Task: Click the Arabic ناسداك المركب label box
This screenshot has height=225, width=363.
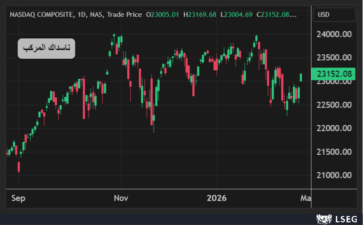Action: click(x=46, y=48)
